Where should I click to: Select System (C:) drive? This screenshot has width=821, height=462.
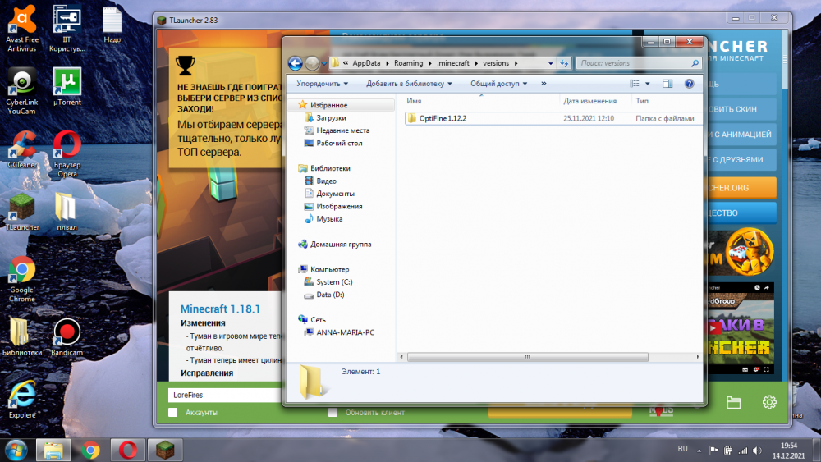click(334, 282)
